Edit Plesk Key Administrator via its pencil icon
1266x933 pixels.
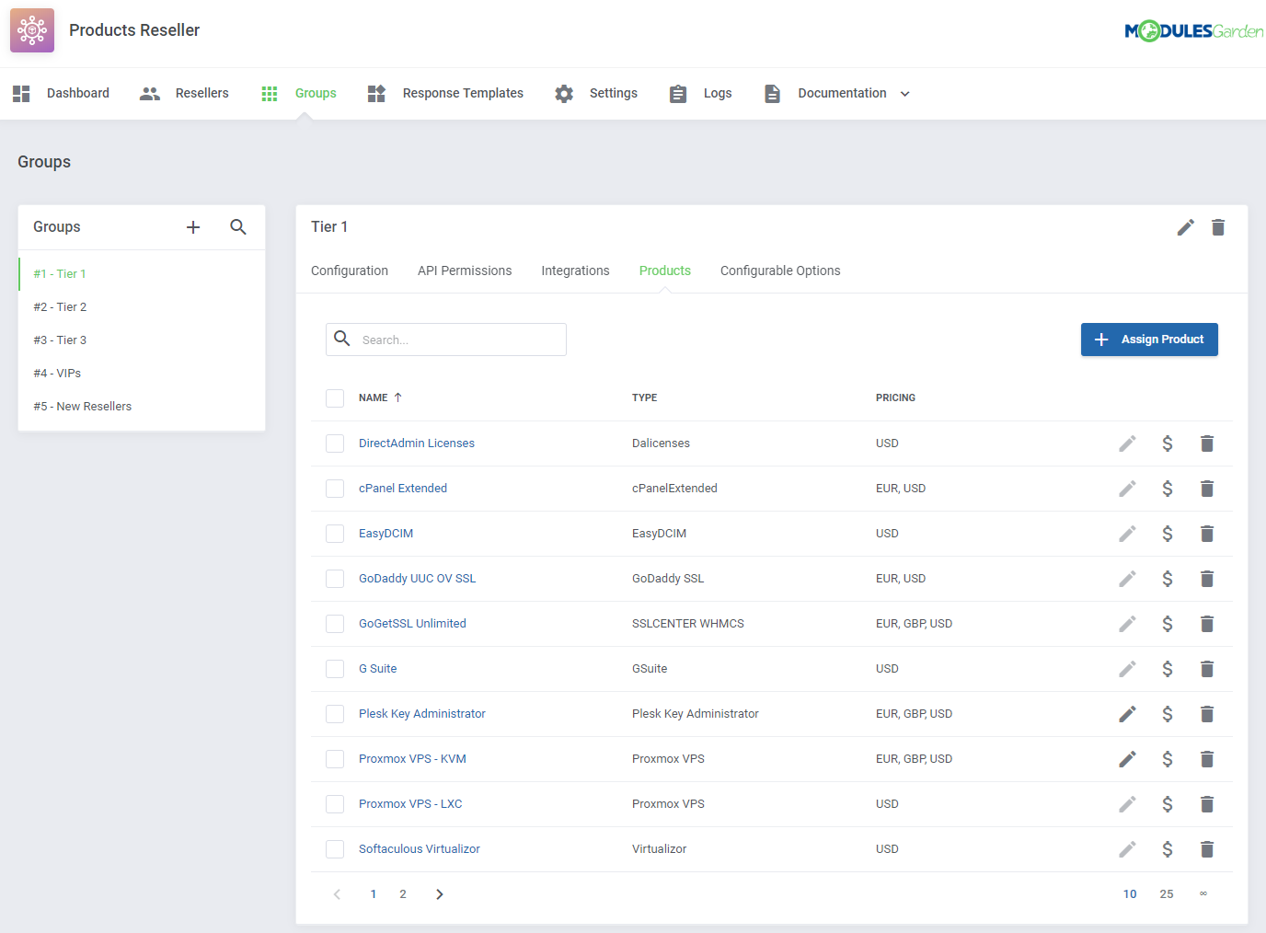(1127, 713)
